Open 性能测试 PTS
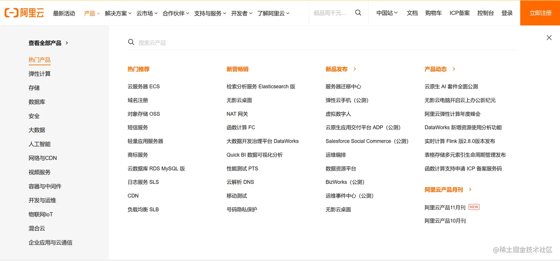Viewport: 560px width, 261px height. pos(242,168)
